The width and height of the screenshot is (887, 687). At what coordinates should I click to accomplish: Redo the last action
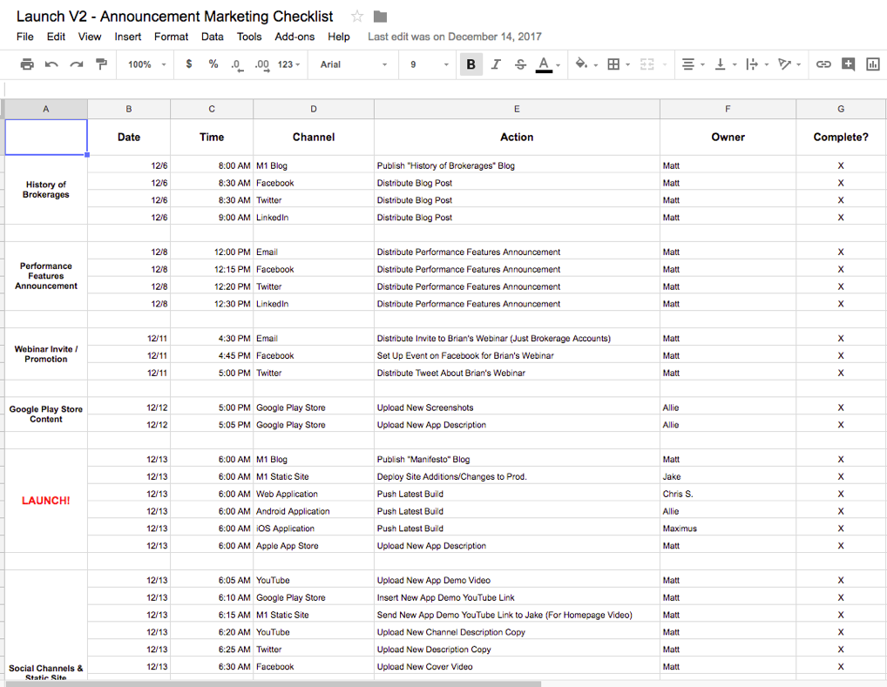(77, 64)
